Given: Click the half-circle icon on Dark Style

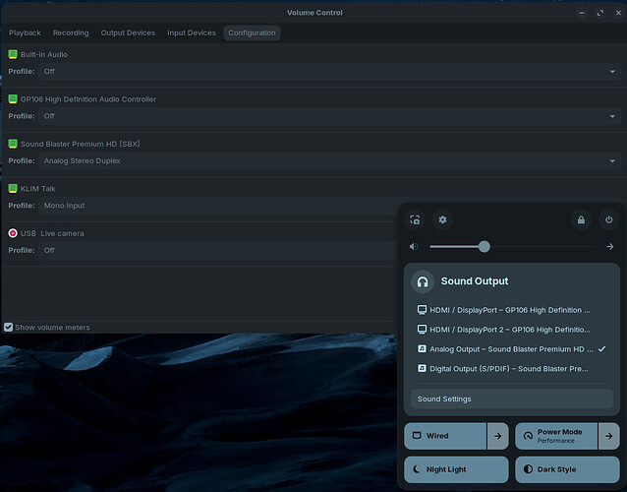Looking at the screenshot, I should pyautogui.click(x=528, y=469).
